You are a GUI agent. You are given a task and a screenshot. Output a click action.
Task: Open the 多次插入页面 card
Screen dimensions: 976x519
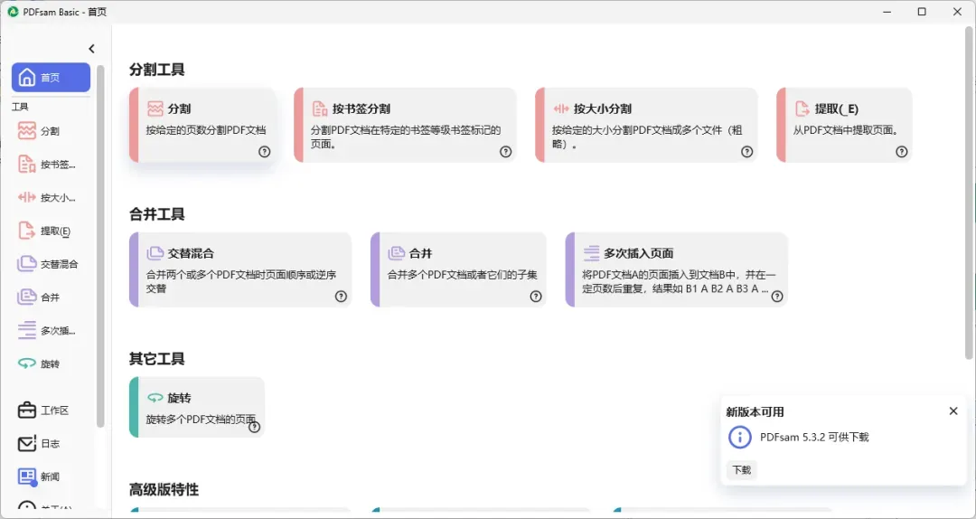click(x=677, y=269)
